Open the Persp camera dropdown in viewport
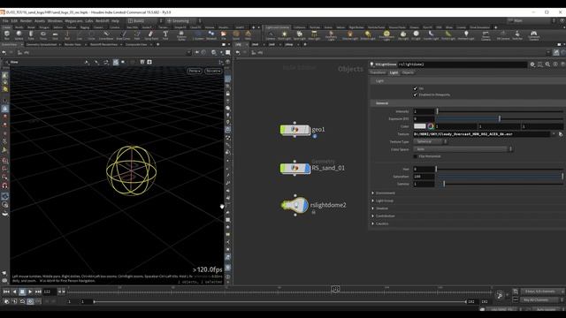 (195, 71)
